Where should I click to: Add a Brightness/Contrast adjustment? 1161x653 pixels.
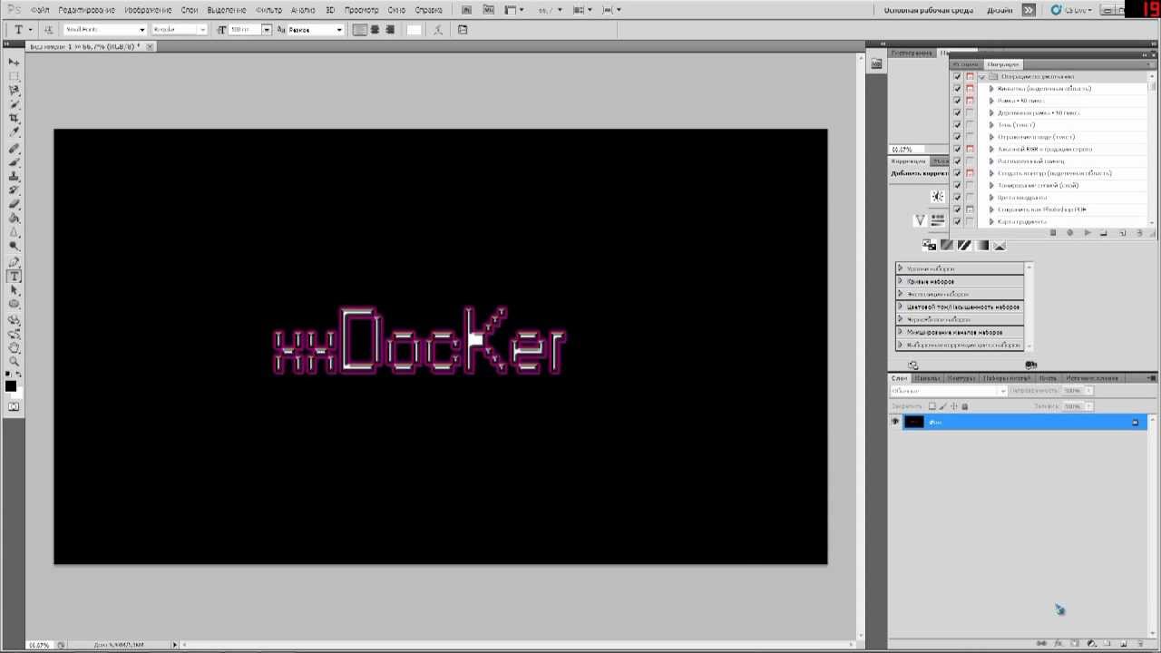(938, 197)
